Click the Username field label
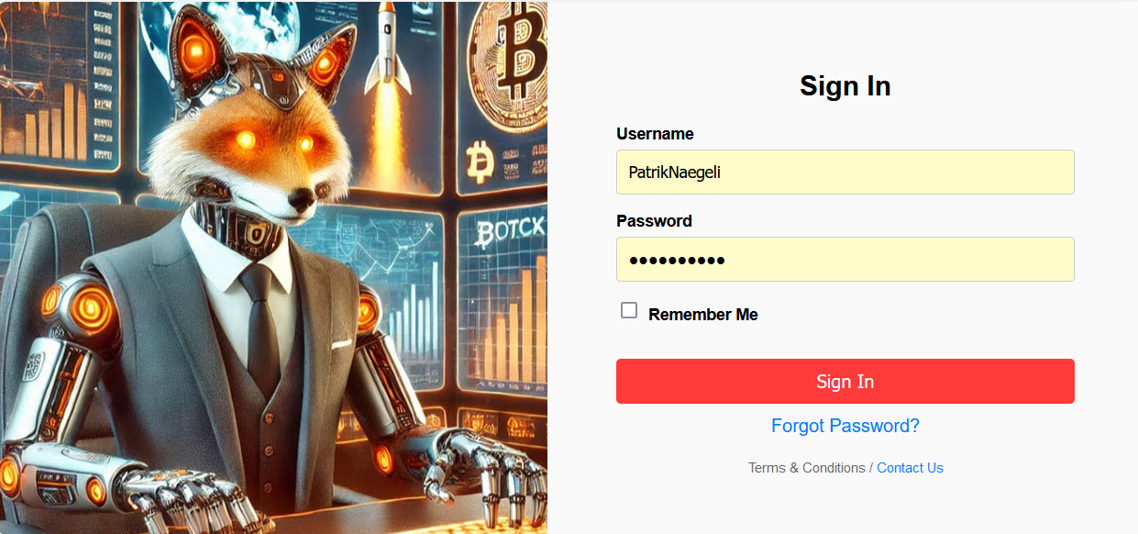 coord(655,134)
